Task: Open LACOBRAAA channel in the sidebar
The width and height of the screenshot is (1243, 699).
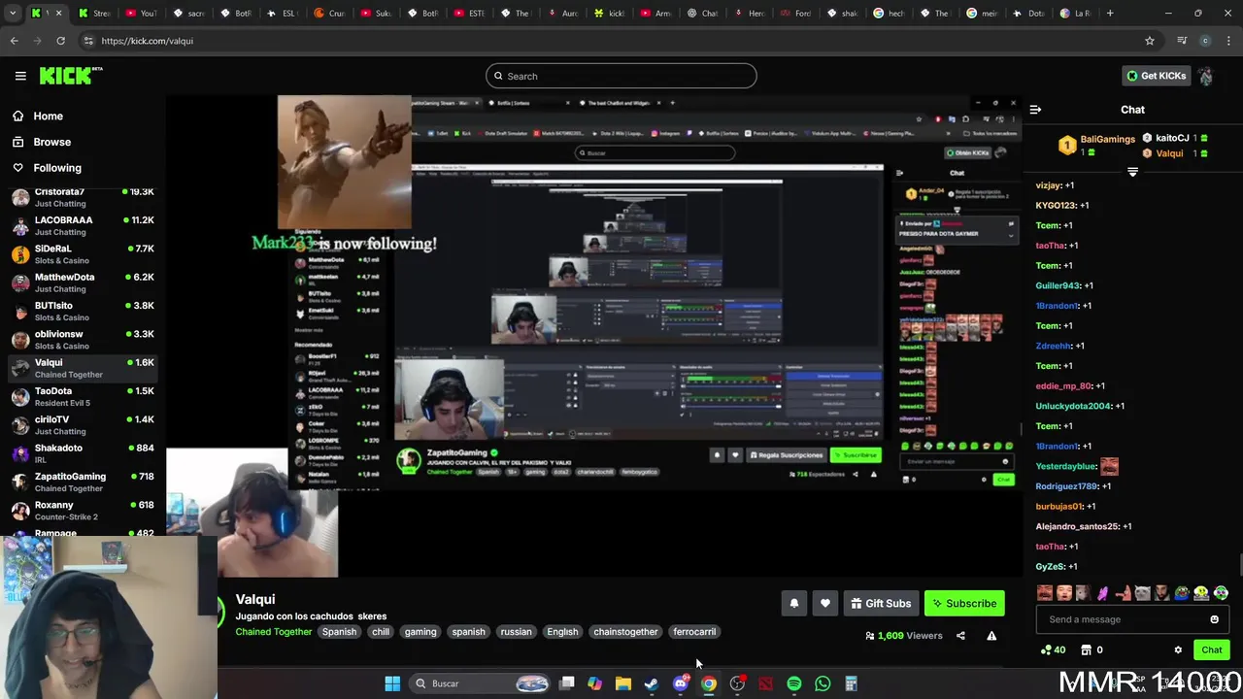Action: point(83,225)
